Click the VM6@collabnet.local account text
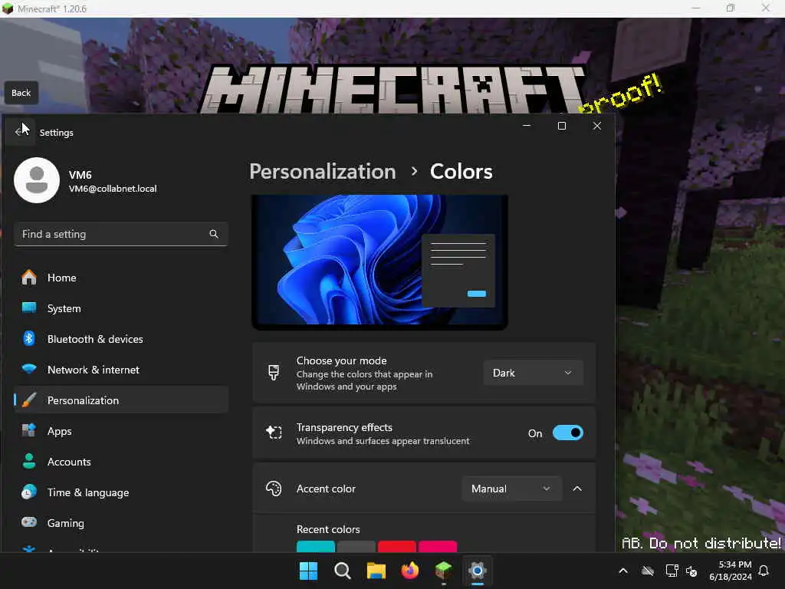This screenshot has height=589, width=785. [x=113, y=189]
